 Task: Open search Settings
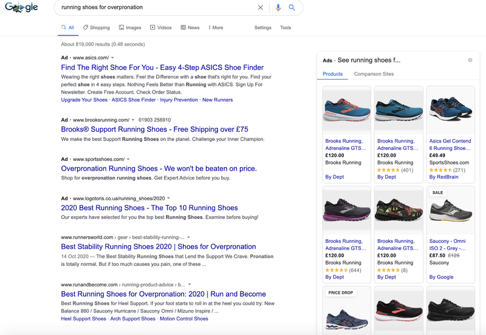click(x=263, y=27)
